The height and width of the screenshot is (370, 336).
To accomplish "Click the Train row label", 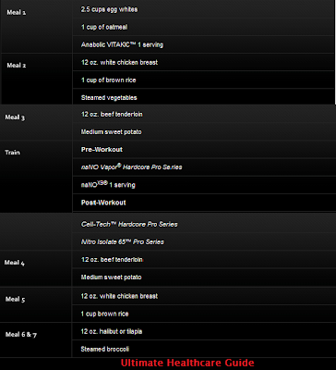I will tap(12, 153).
